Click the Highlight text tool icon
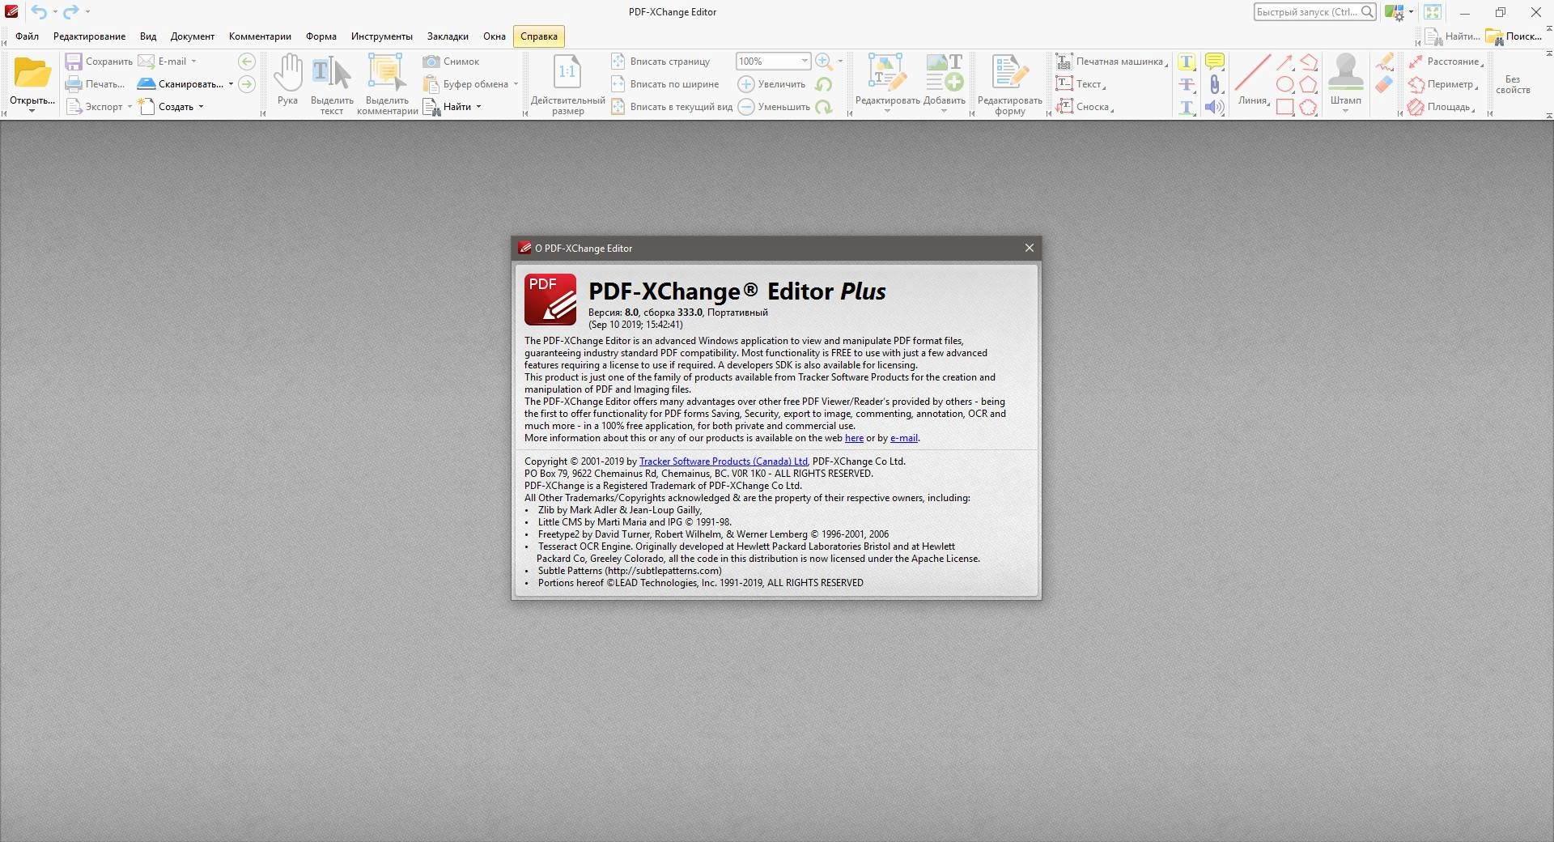1554x842 pixels. click(x=1187, y=62)
